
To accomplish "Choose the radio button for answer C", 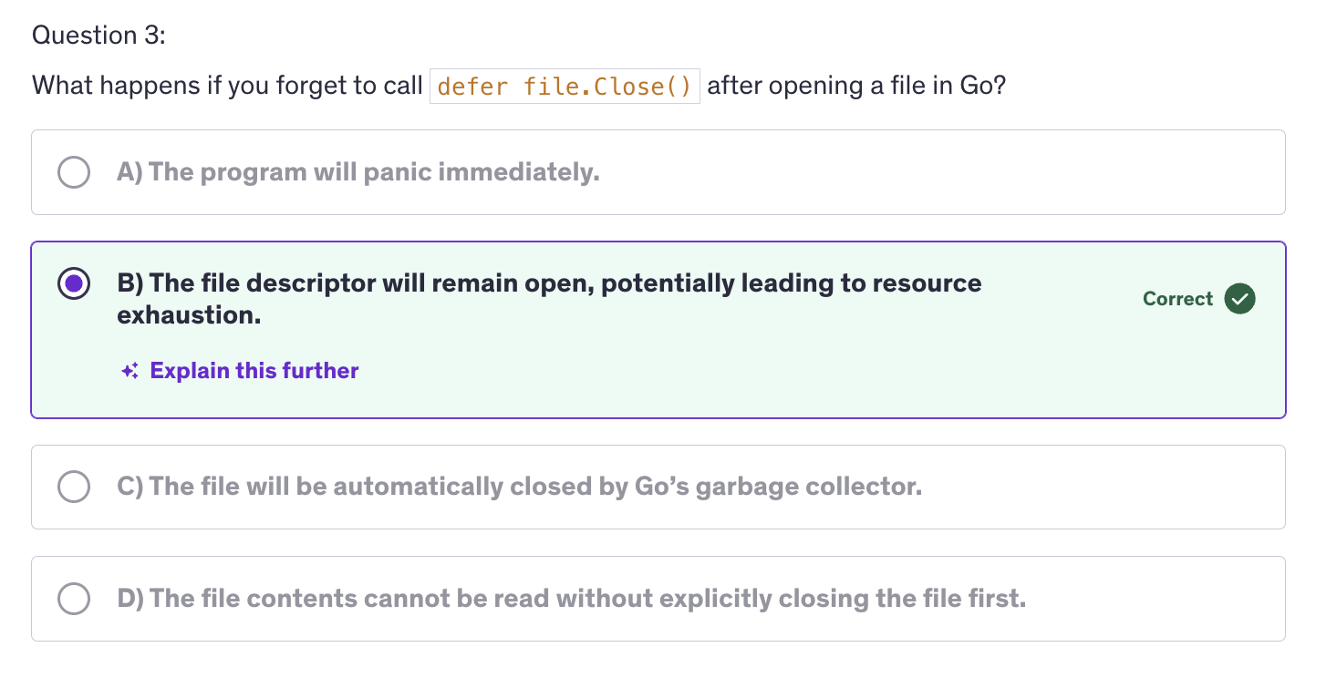I will pyautogui.click(x=74, y=487).
